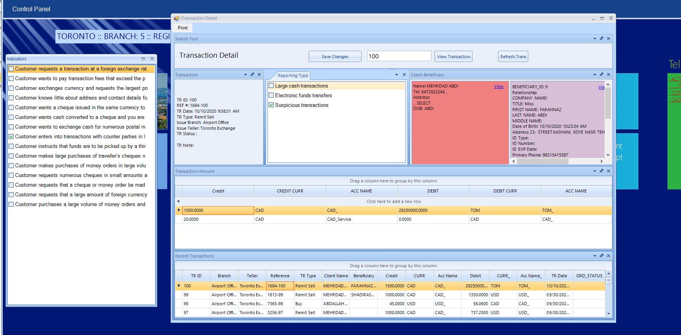This screenshot has height=335, width=681.
Task: Uncheck Suspicious transactions checkbox
Action: pos(271,105)
